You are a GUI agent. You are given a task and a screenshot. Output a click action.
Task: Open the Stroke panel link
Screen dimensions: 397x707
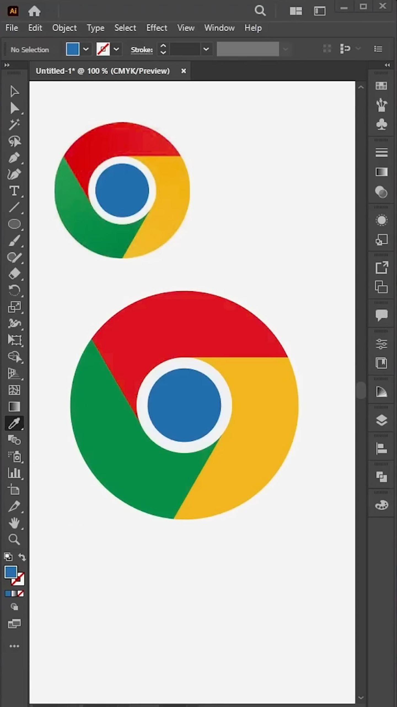click(142, 50)
